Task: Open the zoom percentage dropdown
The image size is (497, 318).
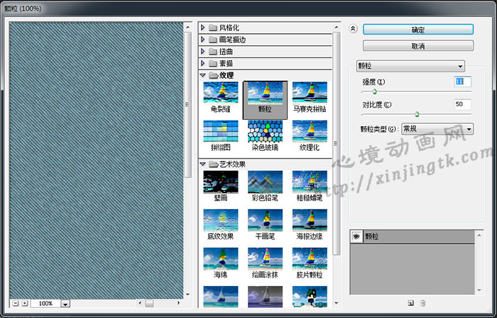Action: 65,304
